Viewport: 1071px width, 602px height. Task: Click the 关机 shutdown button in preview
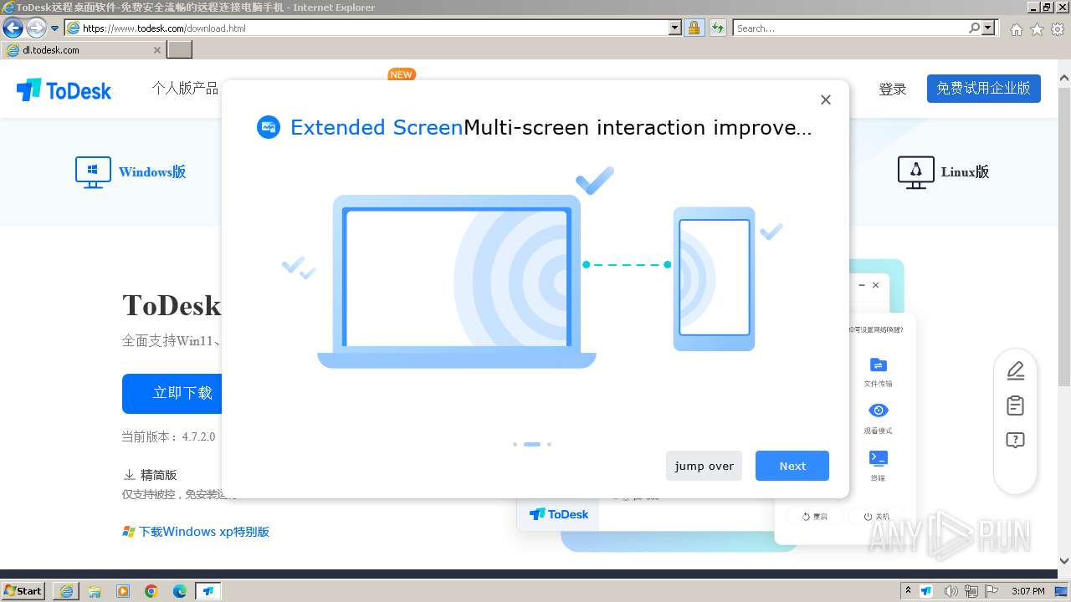pos(876,517)
